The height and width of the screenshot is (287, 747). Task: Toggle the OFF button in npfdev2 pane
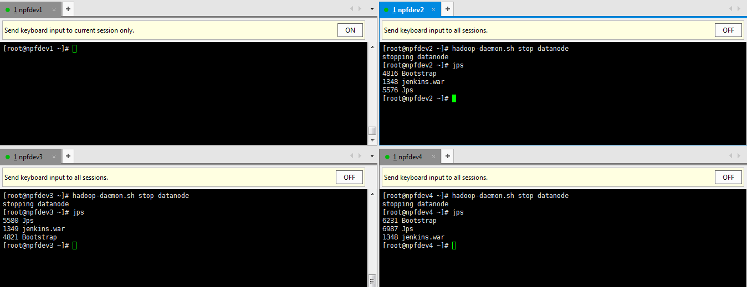[728, 30]
